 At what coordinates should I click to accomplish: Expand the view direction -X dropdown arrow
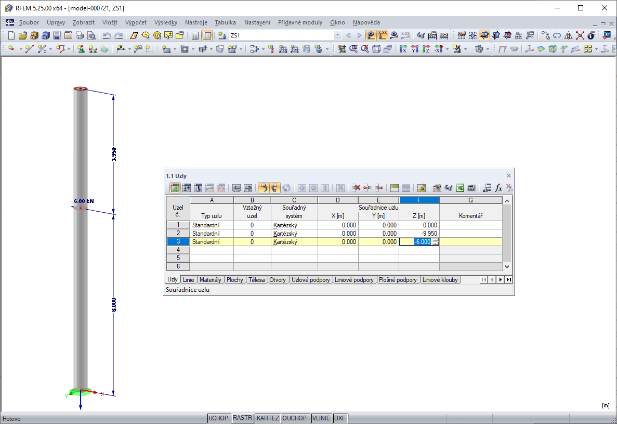click(x=447, y=49)
